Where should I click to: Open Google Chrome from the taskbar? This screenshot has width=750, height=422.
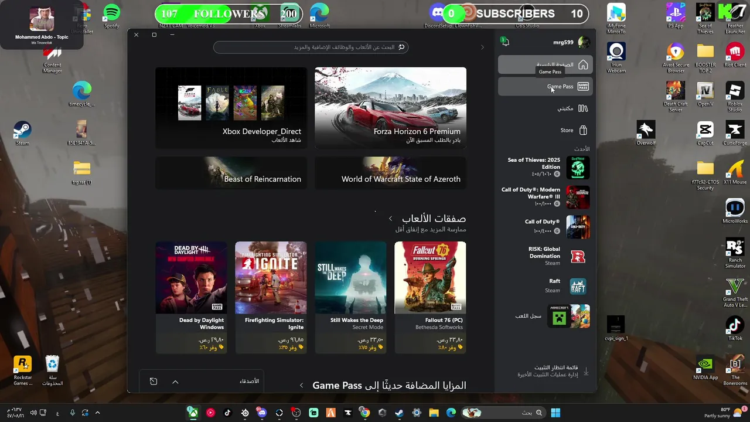(364, 413)
